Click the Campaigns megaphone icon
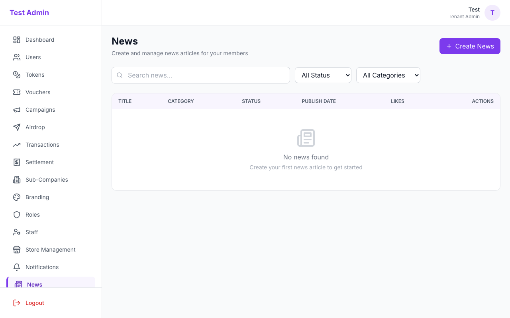Viewport: 510px width, 318px height. [x=17, y=110]
